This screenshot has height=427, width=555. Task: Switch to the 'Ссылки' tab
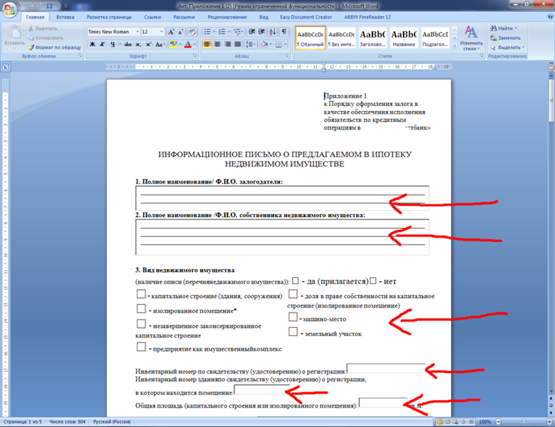click(153, 17)
